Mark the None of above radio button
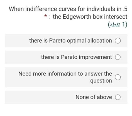This screenshot has height=116, width=132. coord(118,97)
